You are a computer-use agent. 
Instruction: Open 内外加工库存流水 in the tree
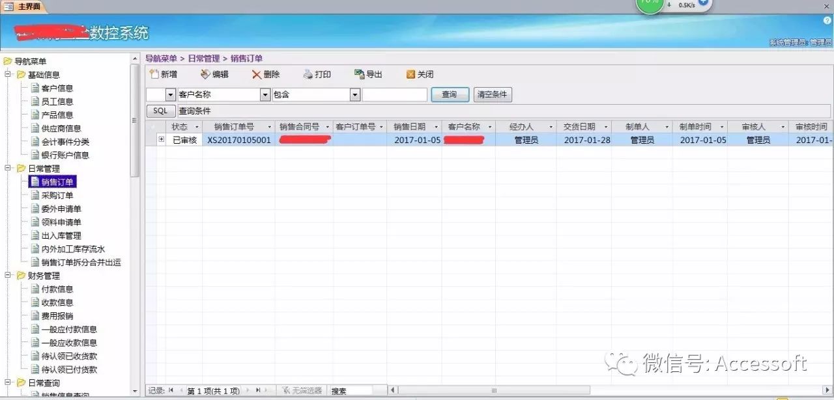[73, 249]
